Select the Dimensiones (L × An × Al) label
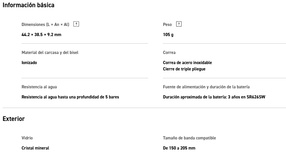This screenshot has height=155, width=286. 46,25
